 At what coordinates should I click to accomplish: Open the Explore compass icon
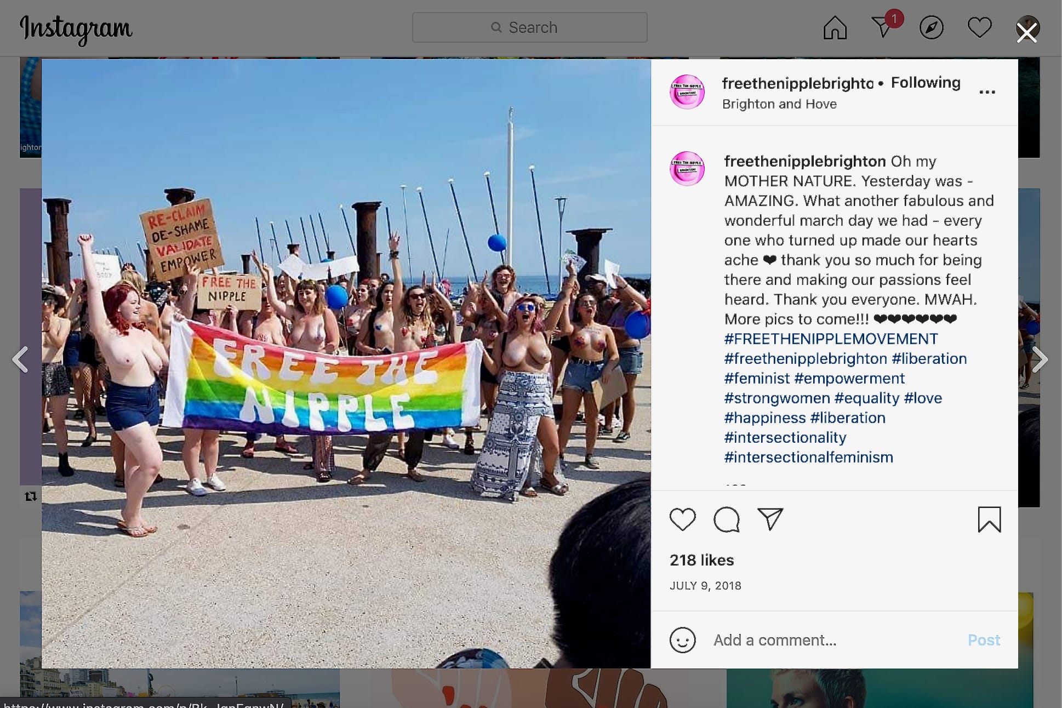931,27
